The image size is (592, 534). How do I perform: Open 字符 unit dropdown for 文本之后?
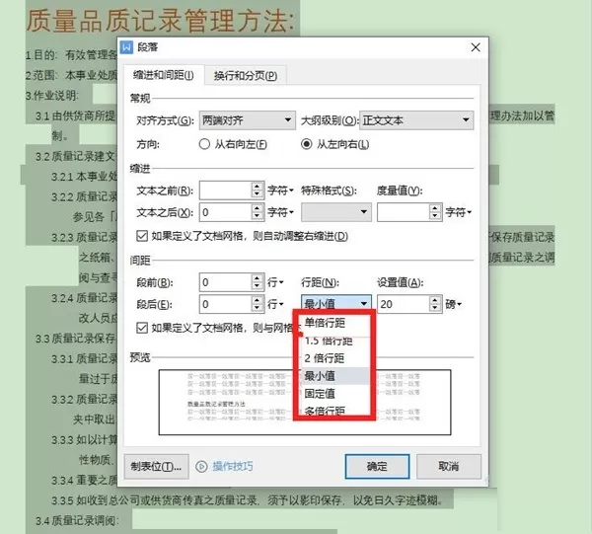(x=280, y=212)
